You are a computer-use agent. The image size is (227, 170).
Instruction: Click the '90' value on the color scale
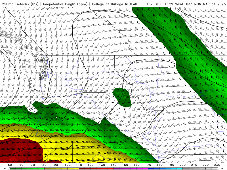[56, 165]
